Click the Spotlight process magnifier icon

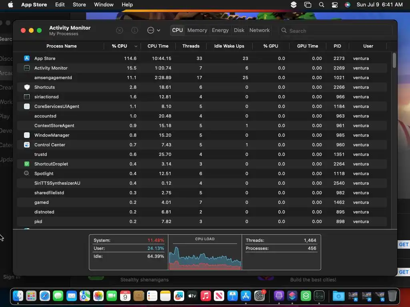pos(27,173)
